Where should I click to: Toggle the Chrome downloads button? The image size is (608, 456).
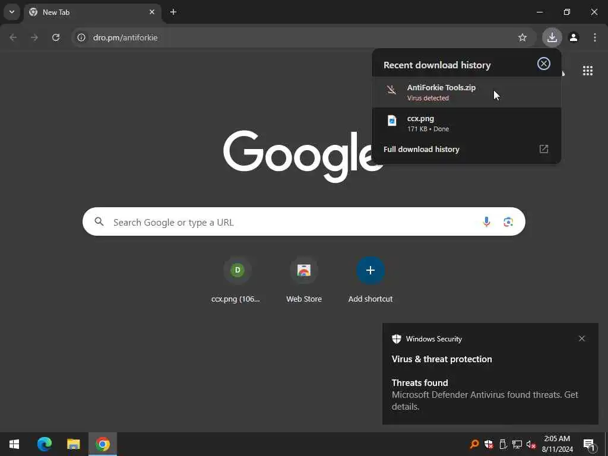tap(552, 37)
